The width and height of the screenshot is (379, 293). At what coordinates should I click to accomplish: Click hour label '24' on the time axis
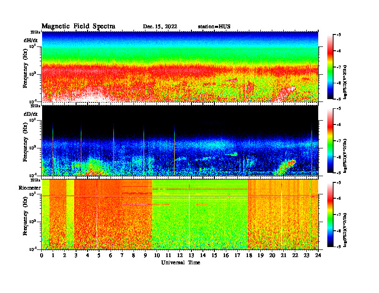pyautogui.click(x=318, y=256)
